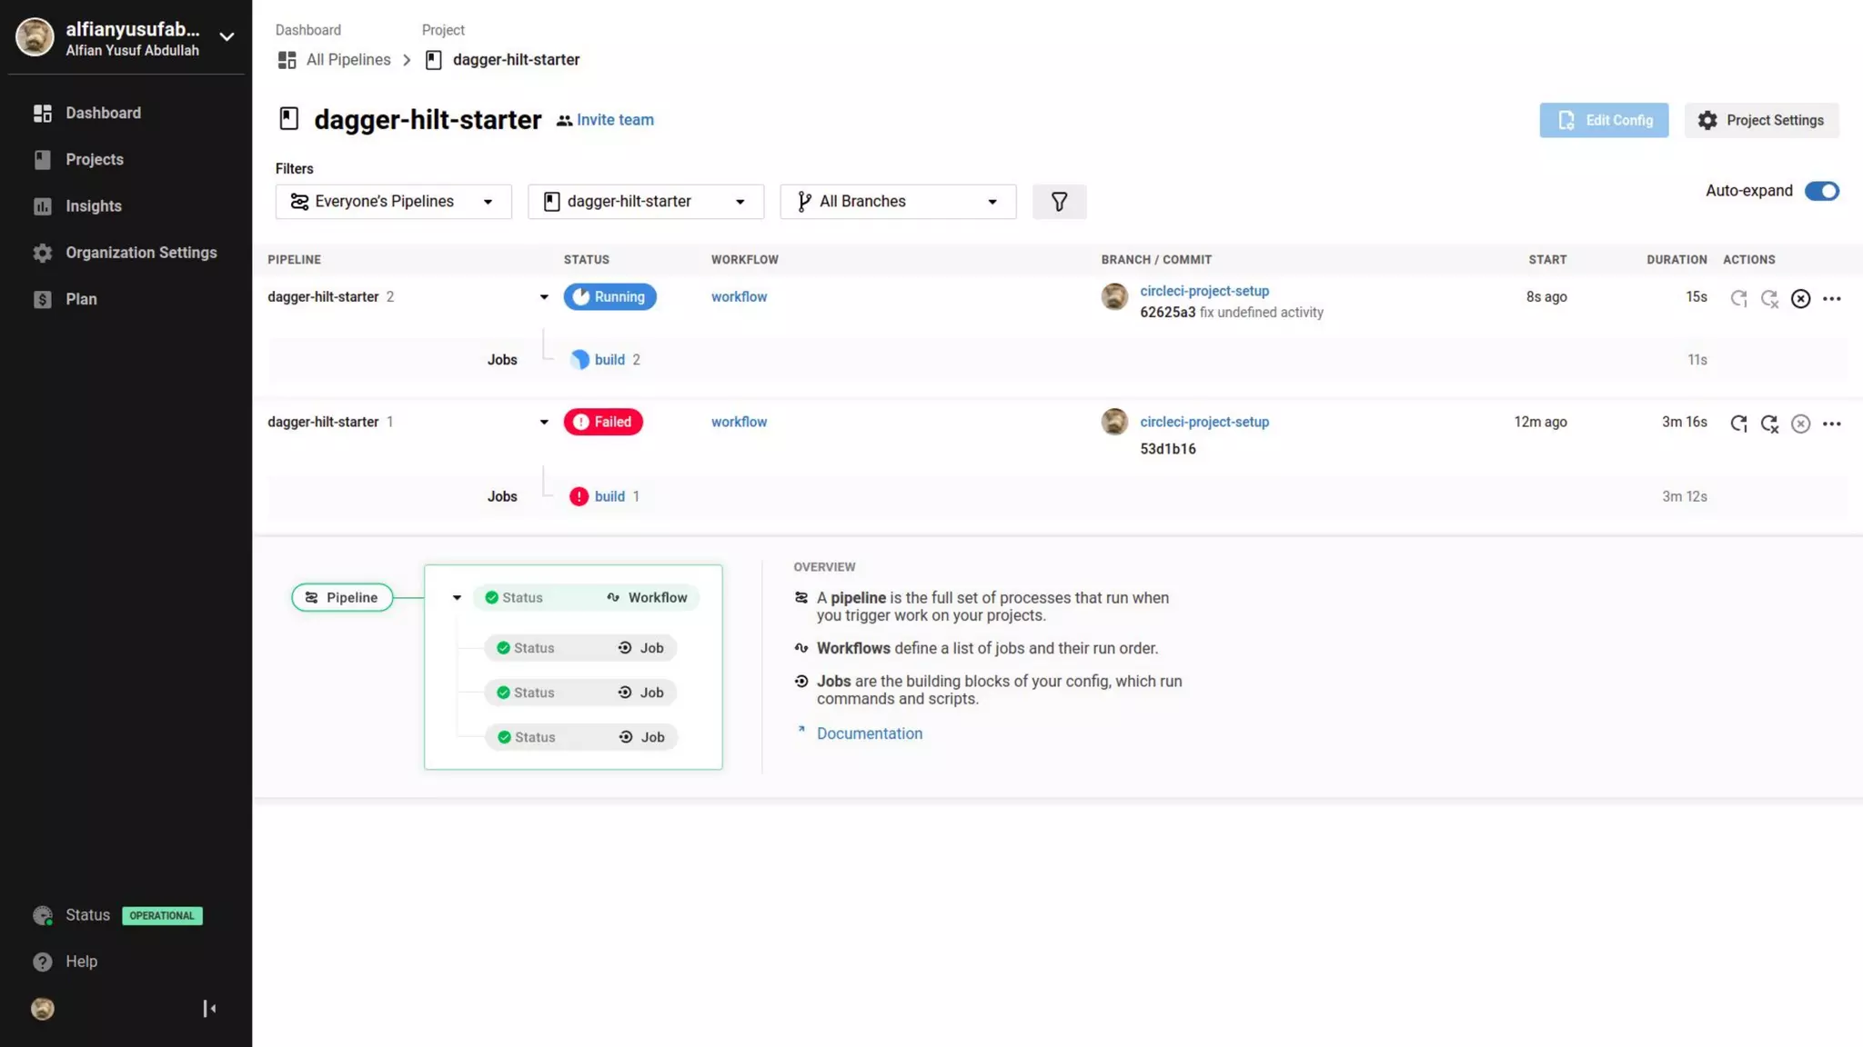Click All Pipelines breadcrumb
The width and height of the screenshot is (1863, 1047).
347,60
